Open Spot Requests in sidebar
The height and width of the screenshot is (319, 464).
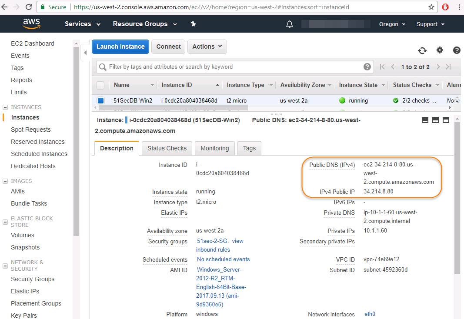[x=31, y=130]
